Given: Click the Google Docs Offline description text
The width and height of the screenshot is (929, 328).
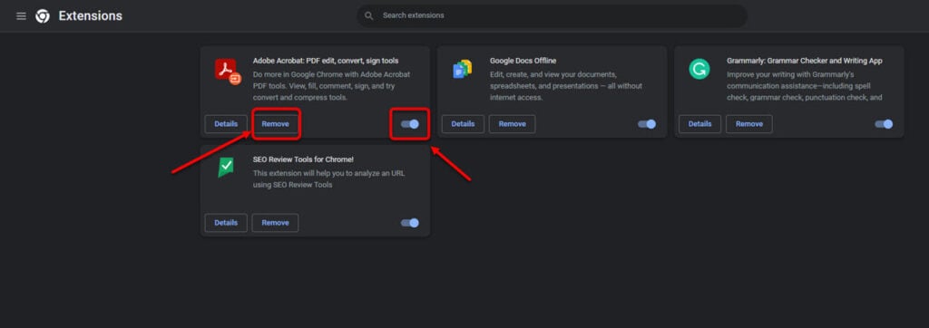Looking at the screenshot, I should pos(566,86).
